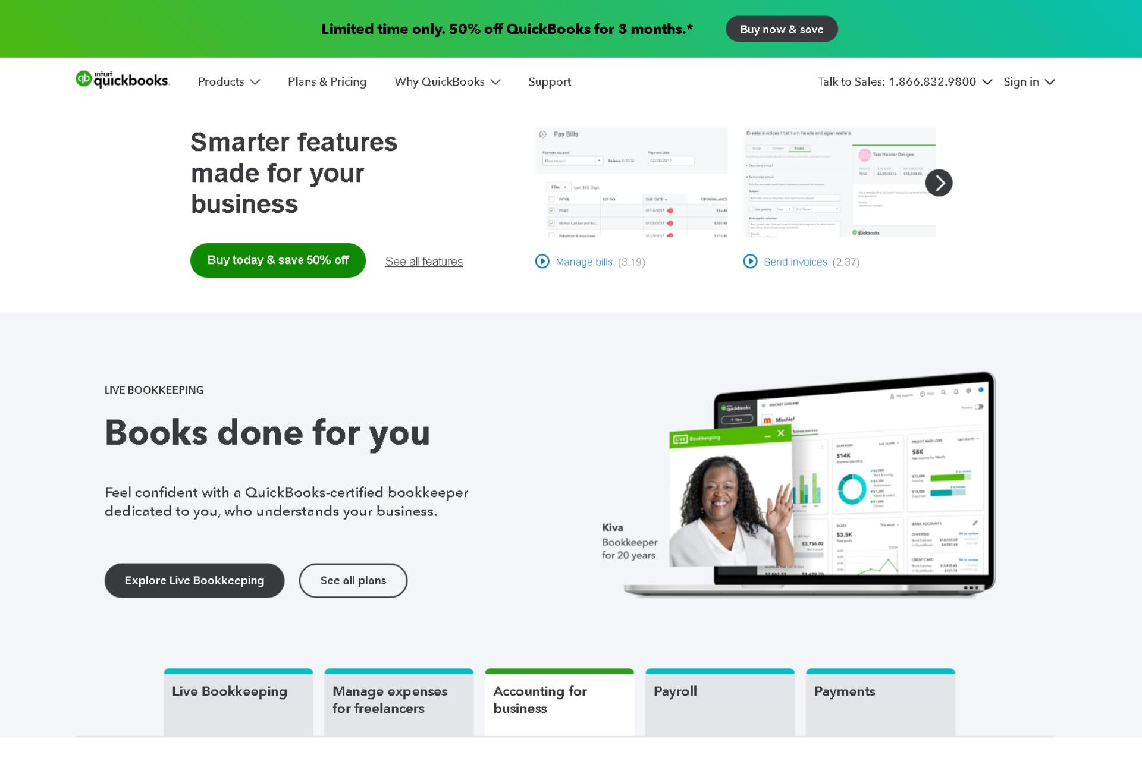
Task: Click Buy today & save 50% off button
Action: pos(278,260)
